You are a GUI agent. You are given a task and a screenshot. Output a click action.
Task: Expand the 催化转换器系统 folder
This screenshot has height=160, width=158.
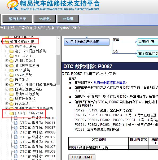[x=7, y=66]
